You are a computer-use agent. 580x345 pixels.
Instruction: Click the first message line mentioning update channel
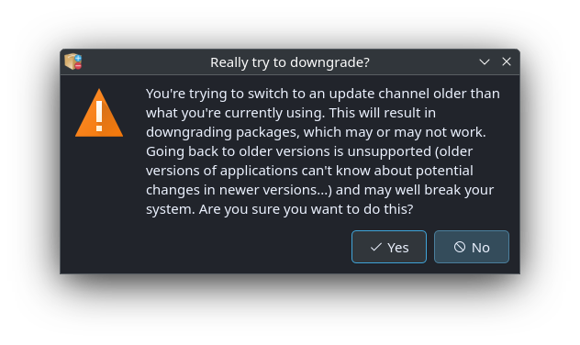(323, 94)
